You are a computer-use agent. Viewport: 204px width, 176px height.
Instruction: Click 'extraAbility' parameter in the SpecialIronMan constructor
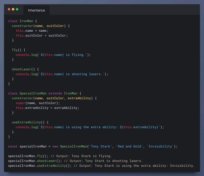click(x=79, y=98)
